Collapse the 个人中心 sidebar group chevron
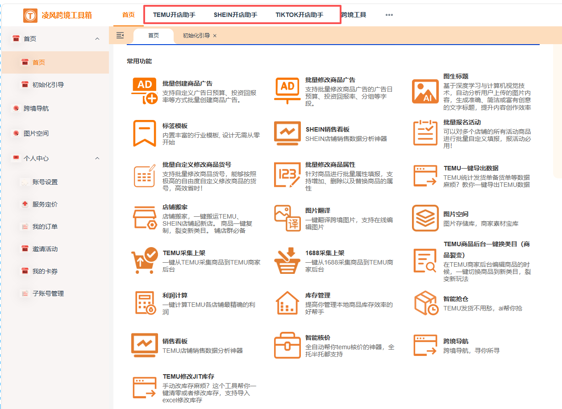 (x=97, y=158)
